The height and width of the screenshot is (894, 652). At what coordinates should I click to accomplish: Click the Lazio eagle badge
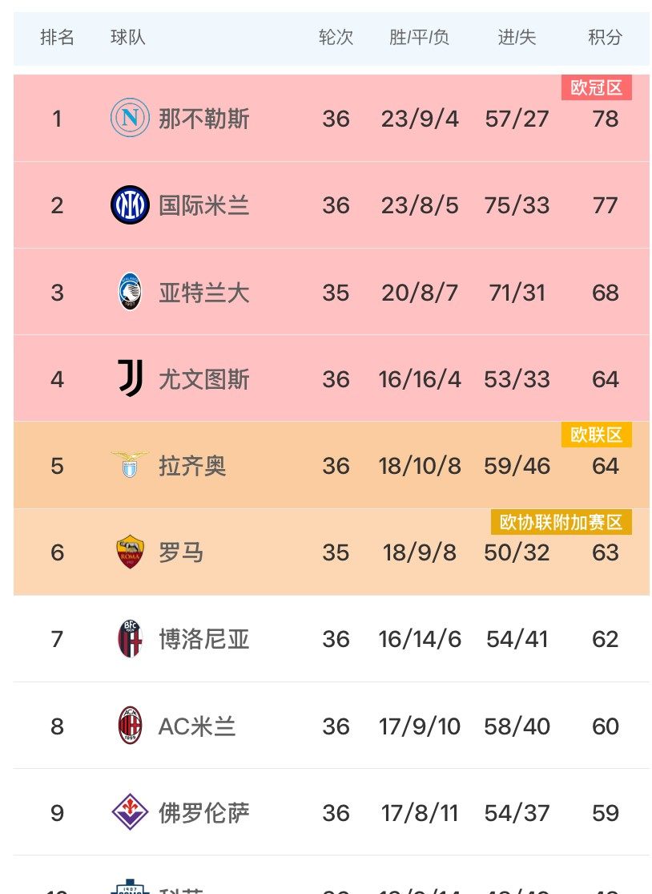point(130,465)
